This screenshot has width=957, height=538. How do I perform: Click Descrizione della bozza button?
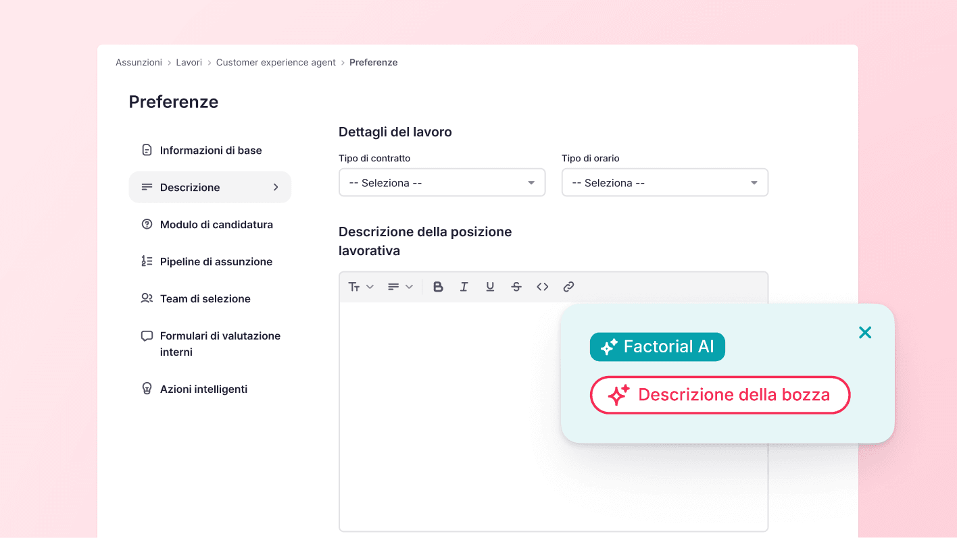pyautogui.click(x=719, y=395)
